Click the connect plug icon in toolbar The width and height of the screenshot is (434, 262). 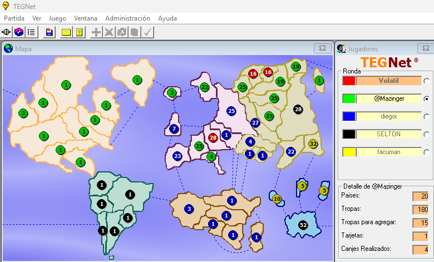(7, 32)
